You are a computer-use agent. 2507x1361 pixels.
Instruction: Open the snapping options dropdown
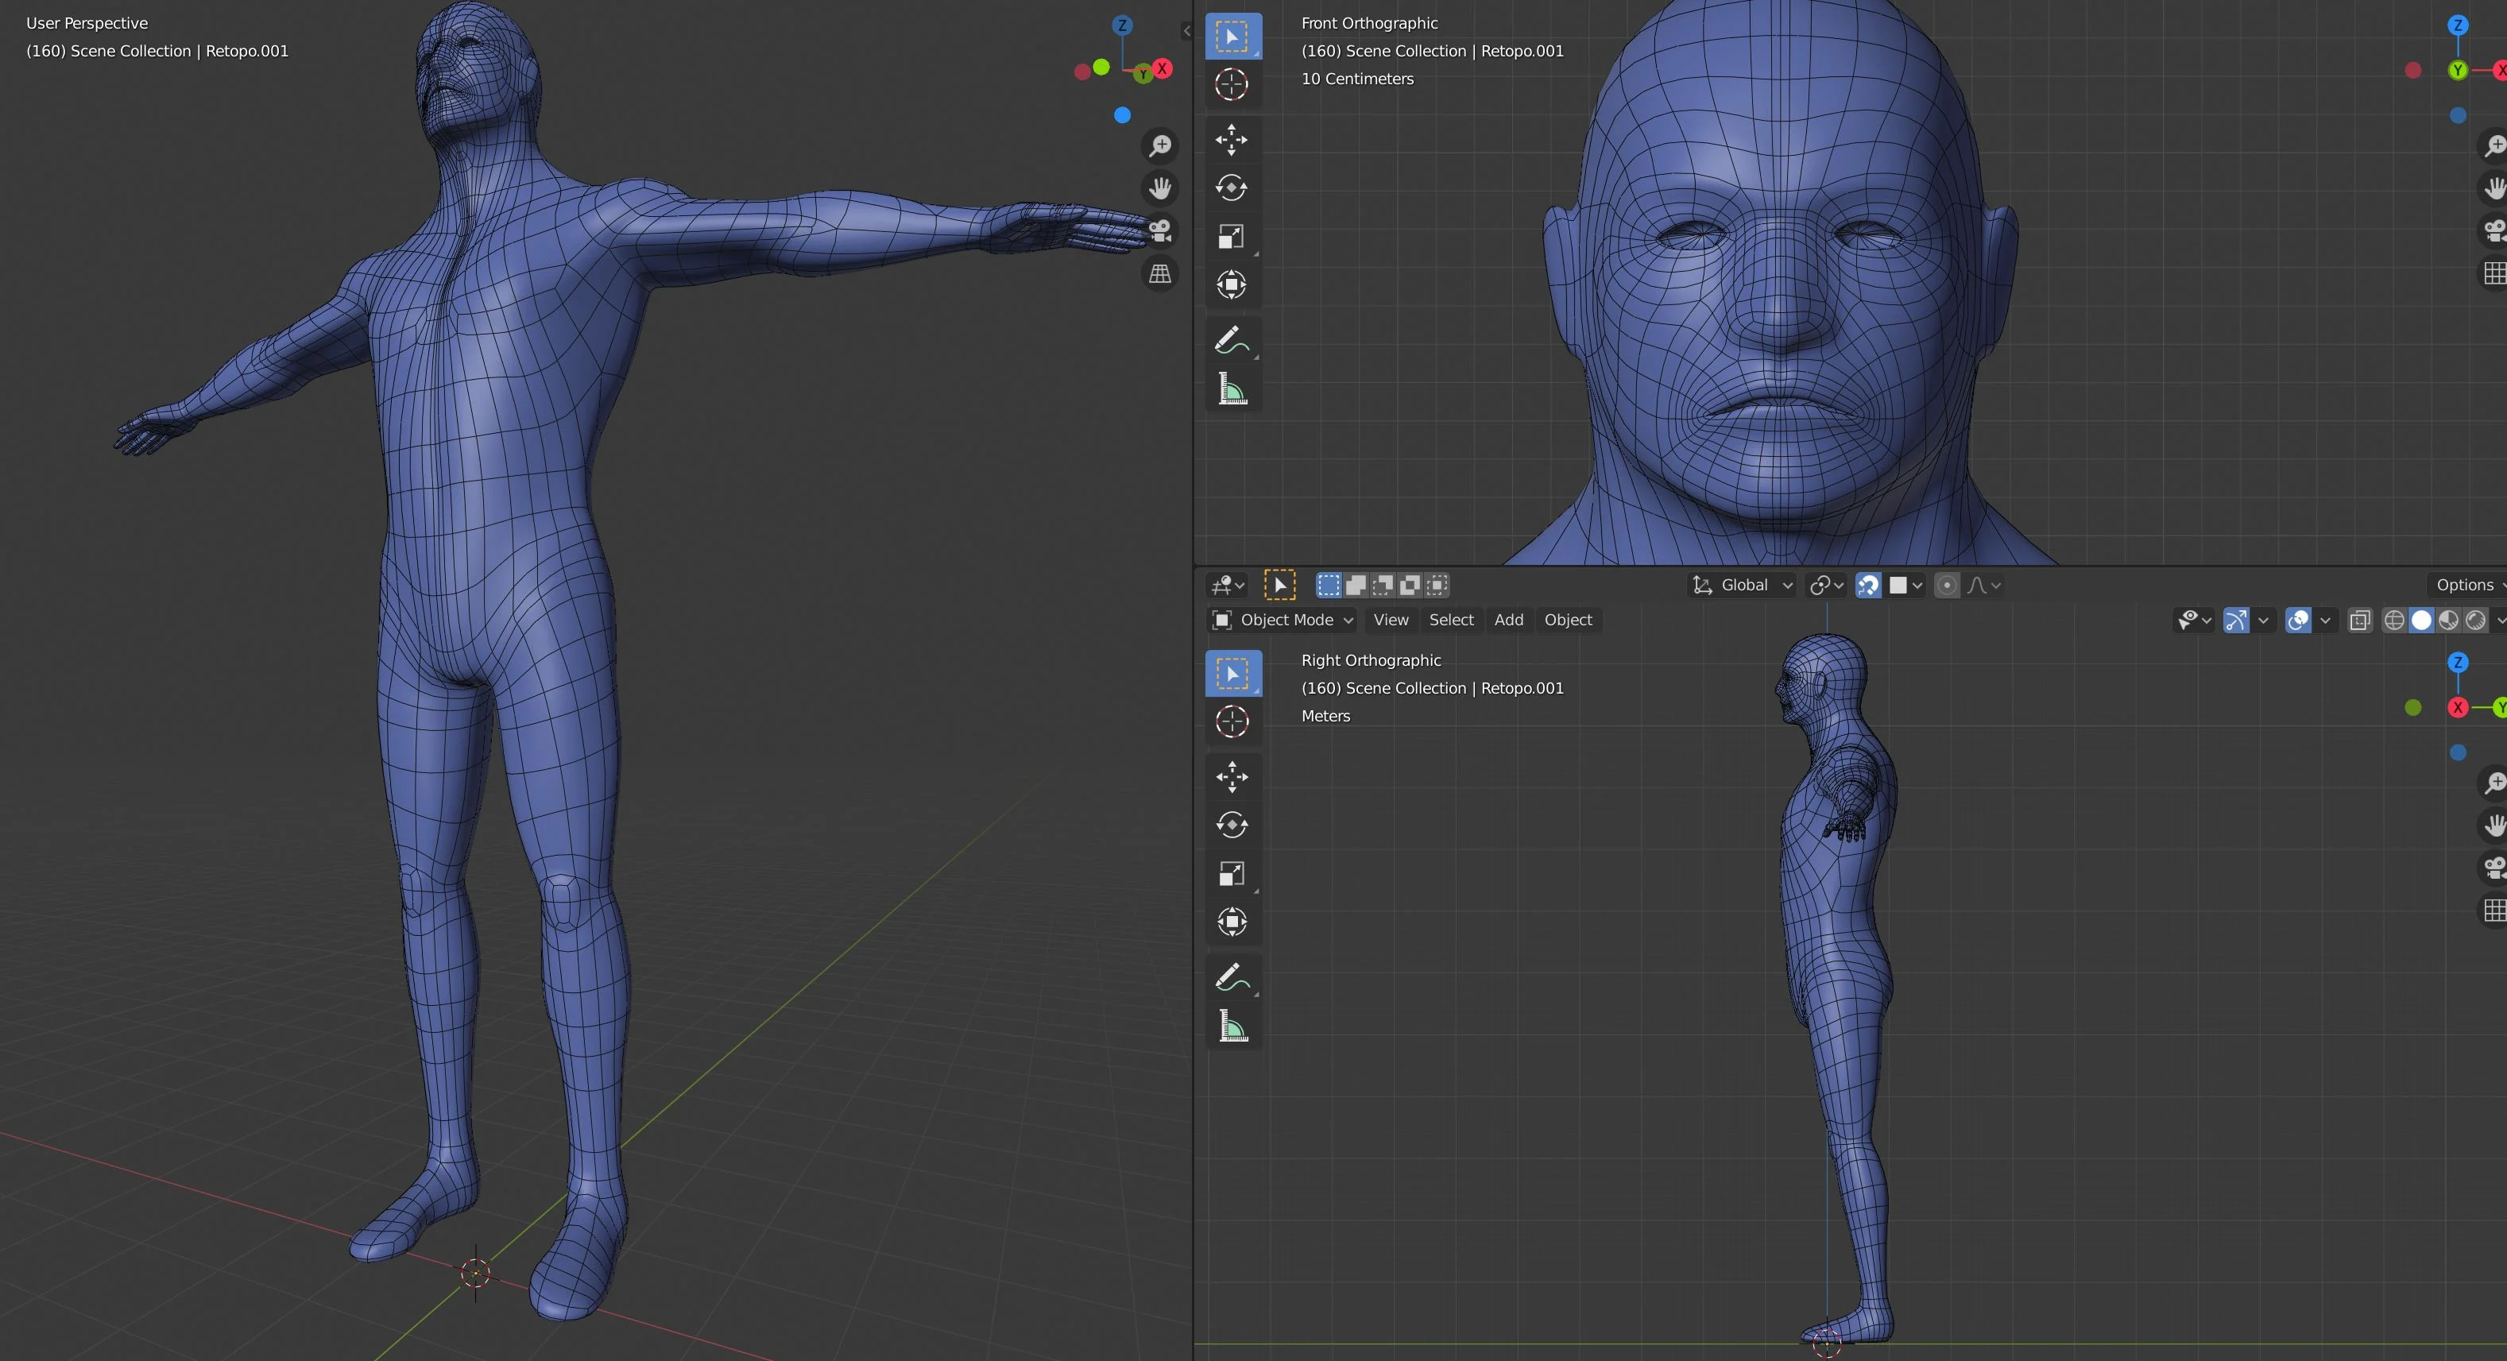[1905, 585]
